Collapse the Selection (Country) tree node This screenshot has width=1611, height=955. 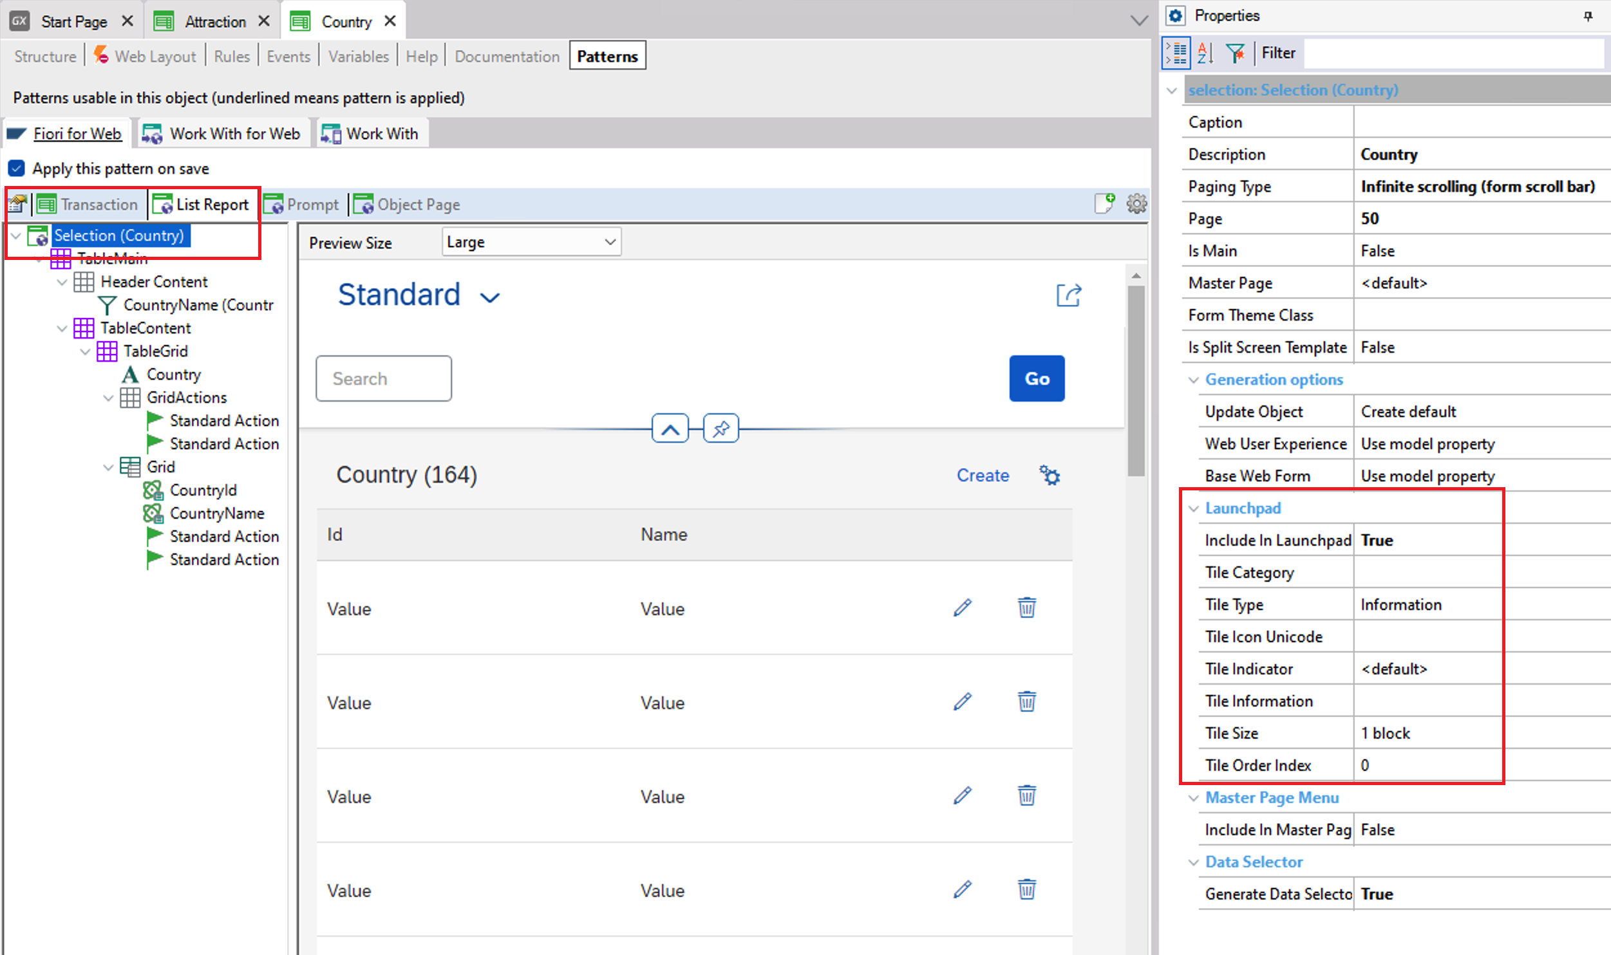pos(16,236)
